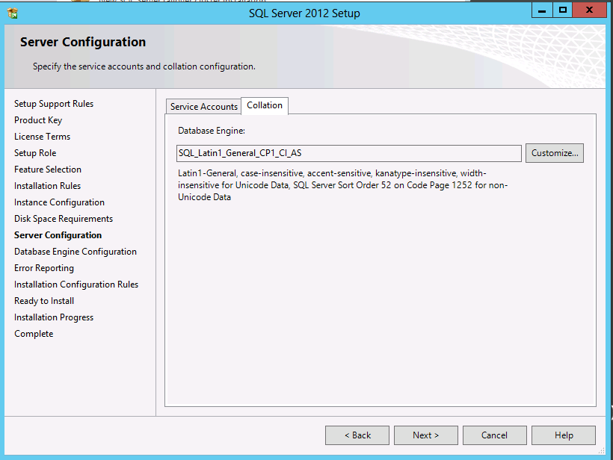Click the Error Reporting step
The image size is (613, 460).
click(44, 268)
